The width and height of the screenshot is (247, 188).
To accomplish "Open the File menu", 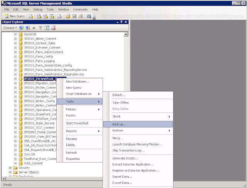I will (x=7, y=9).
